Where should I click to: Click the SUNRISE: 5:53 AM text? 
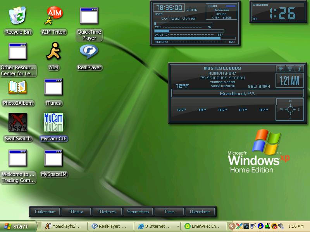coord(222,82)
